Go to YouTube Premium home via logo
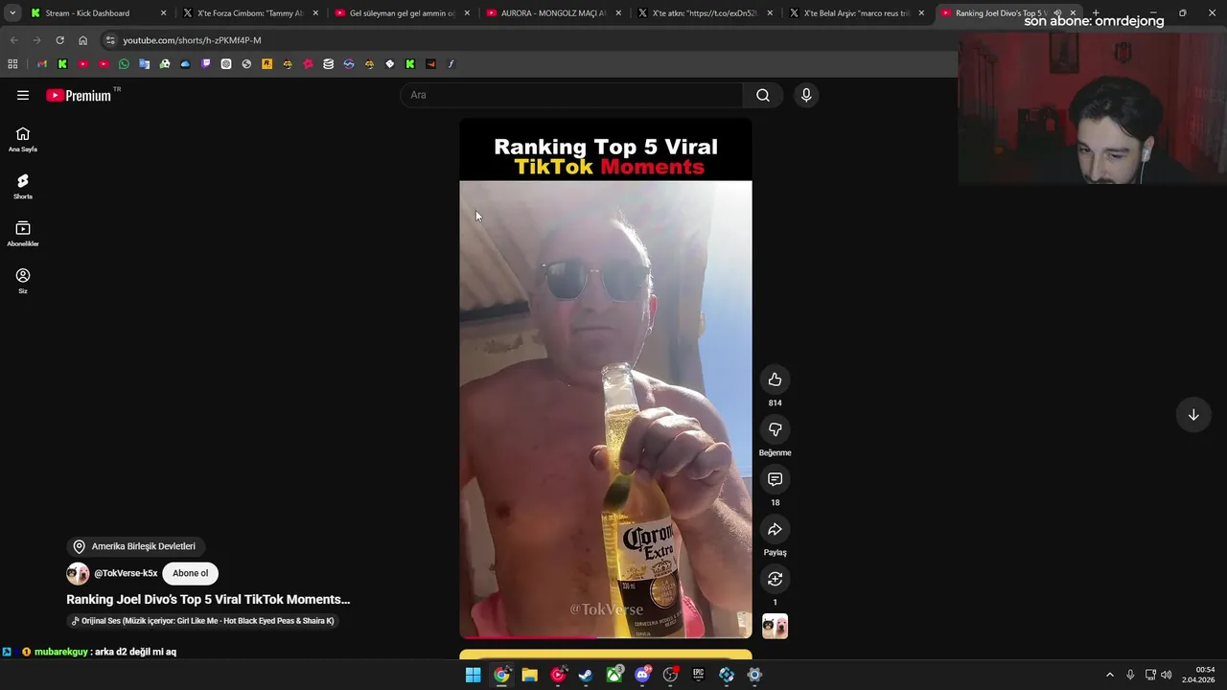The width and height of the screenshot is (1227, 690). tap(79, 95)
